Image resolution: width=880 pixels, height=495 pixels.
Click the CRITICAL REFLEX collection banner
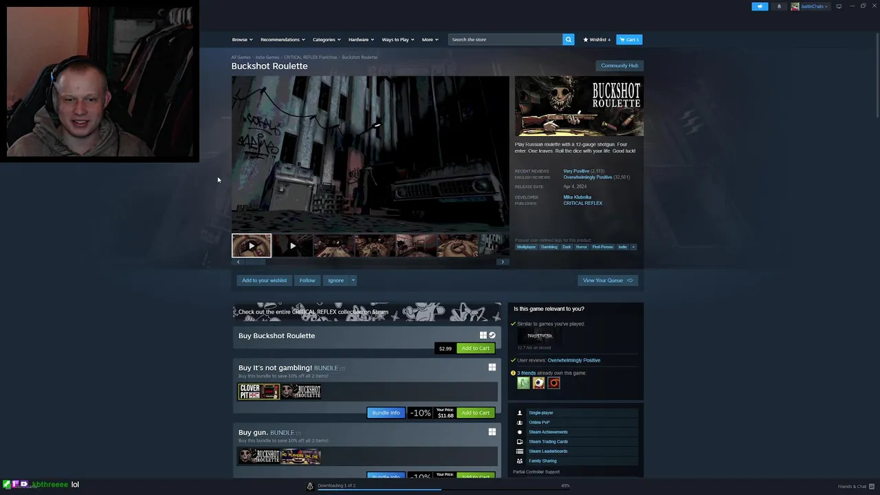[x=366, y=312]
